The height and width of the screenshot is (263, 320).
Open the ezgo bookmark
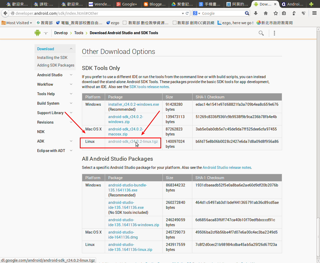(x=113, y=23)
